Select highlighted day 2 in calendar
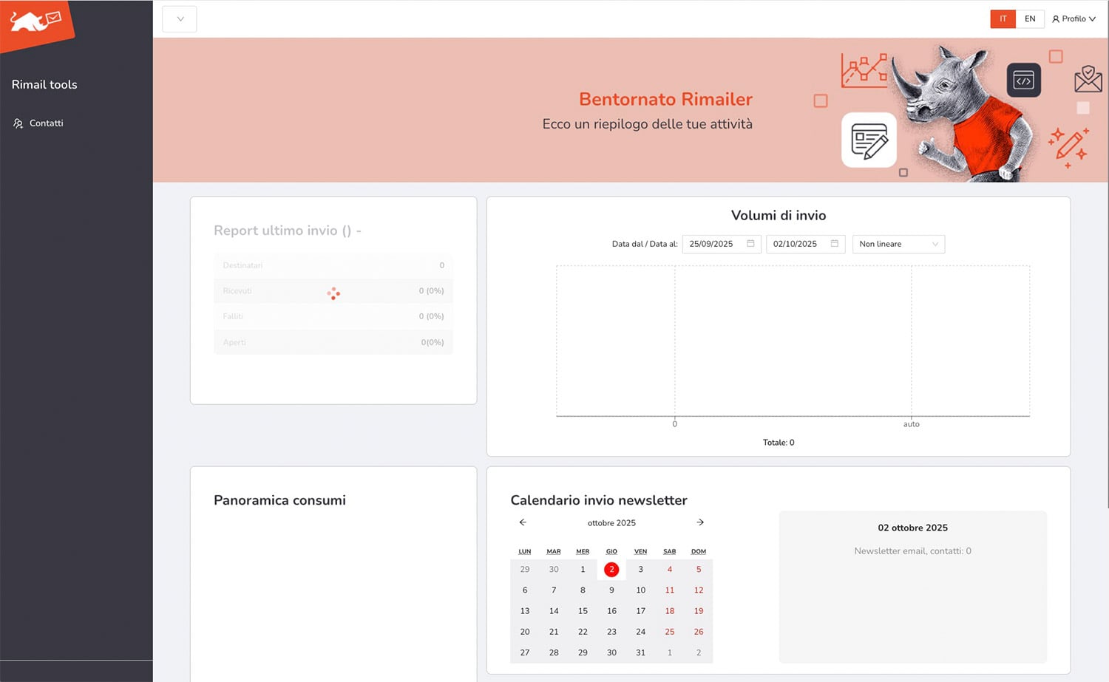The width and height of the screenshot is (1109, 682). tap(611, 570)
